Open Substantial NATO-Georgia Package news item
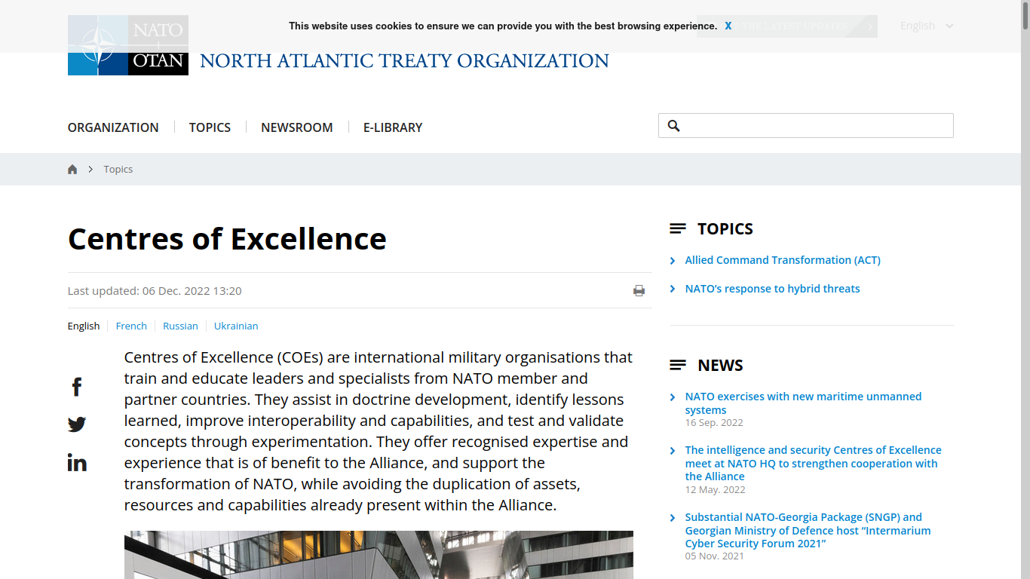Viewport: 1030px width, 579px height. pos(808,530)
